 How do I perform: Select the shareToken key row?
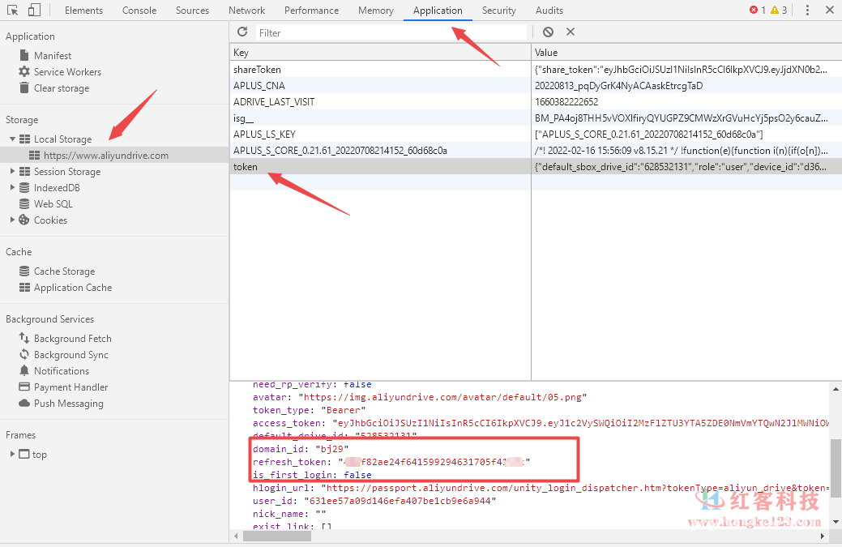[380, 69]
